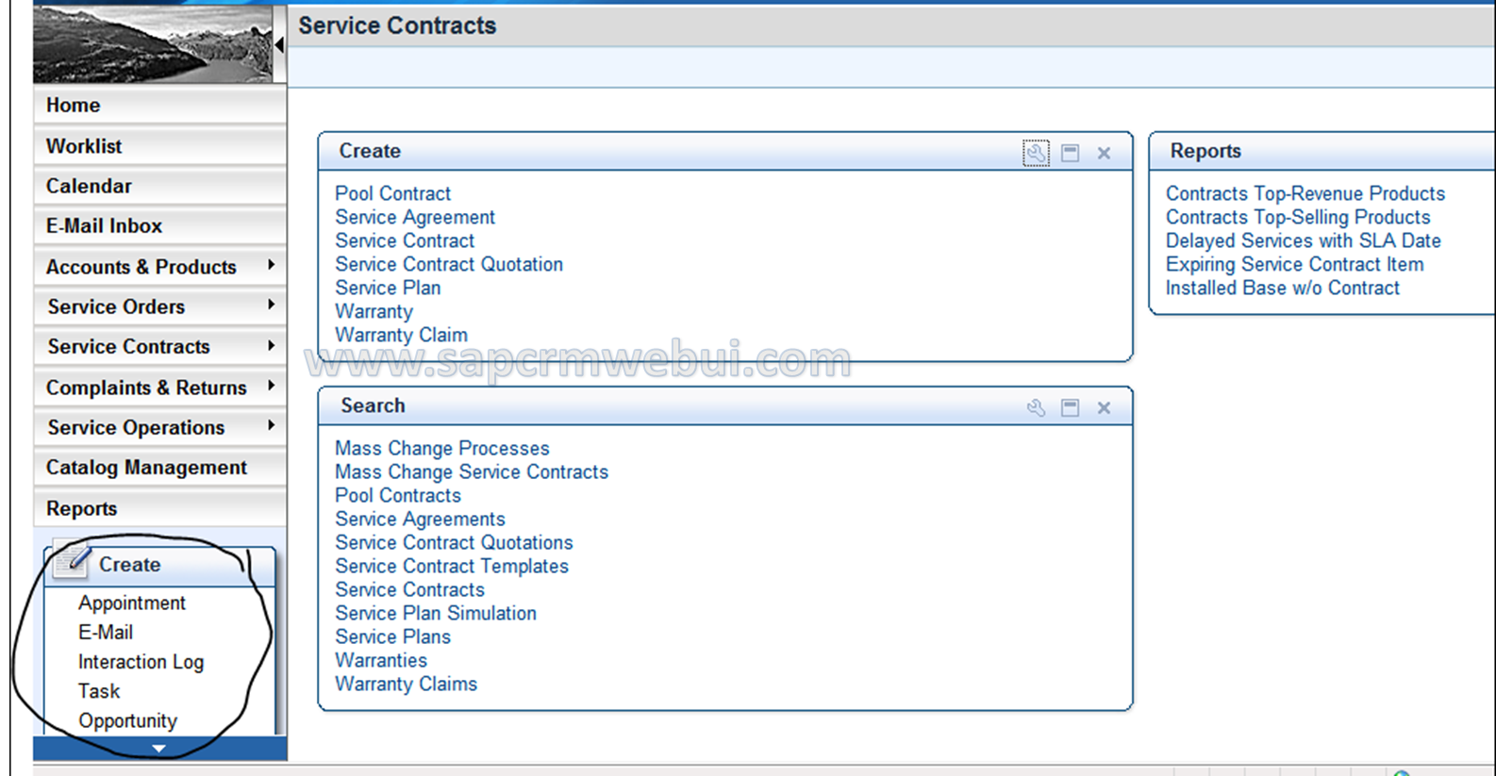
Task: Minimize the Create panel with its window icon
Action: 1070,153
